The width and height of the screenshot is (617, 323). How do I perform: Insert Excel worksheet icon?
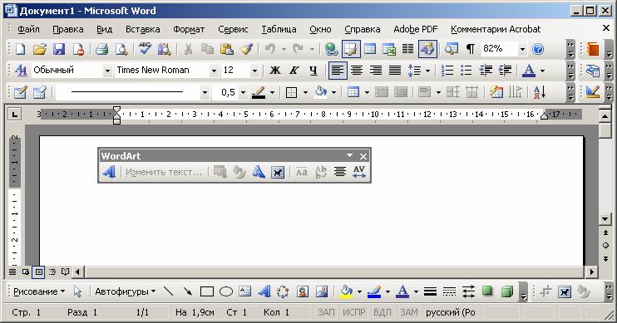pyautogui.click(x=389, y=49)
